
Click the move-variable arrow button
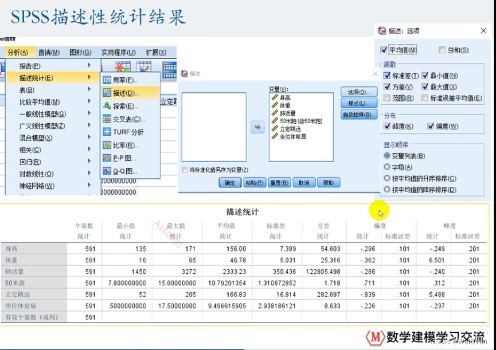click(x=257, y=127)
